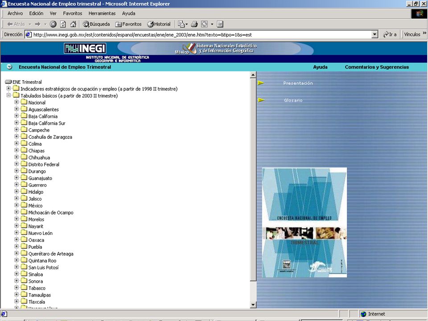
Task: Click the tree pane vertical scrollbar thumb
Action: tap(253, 180)
